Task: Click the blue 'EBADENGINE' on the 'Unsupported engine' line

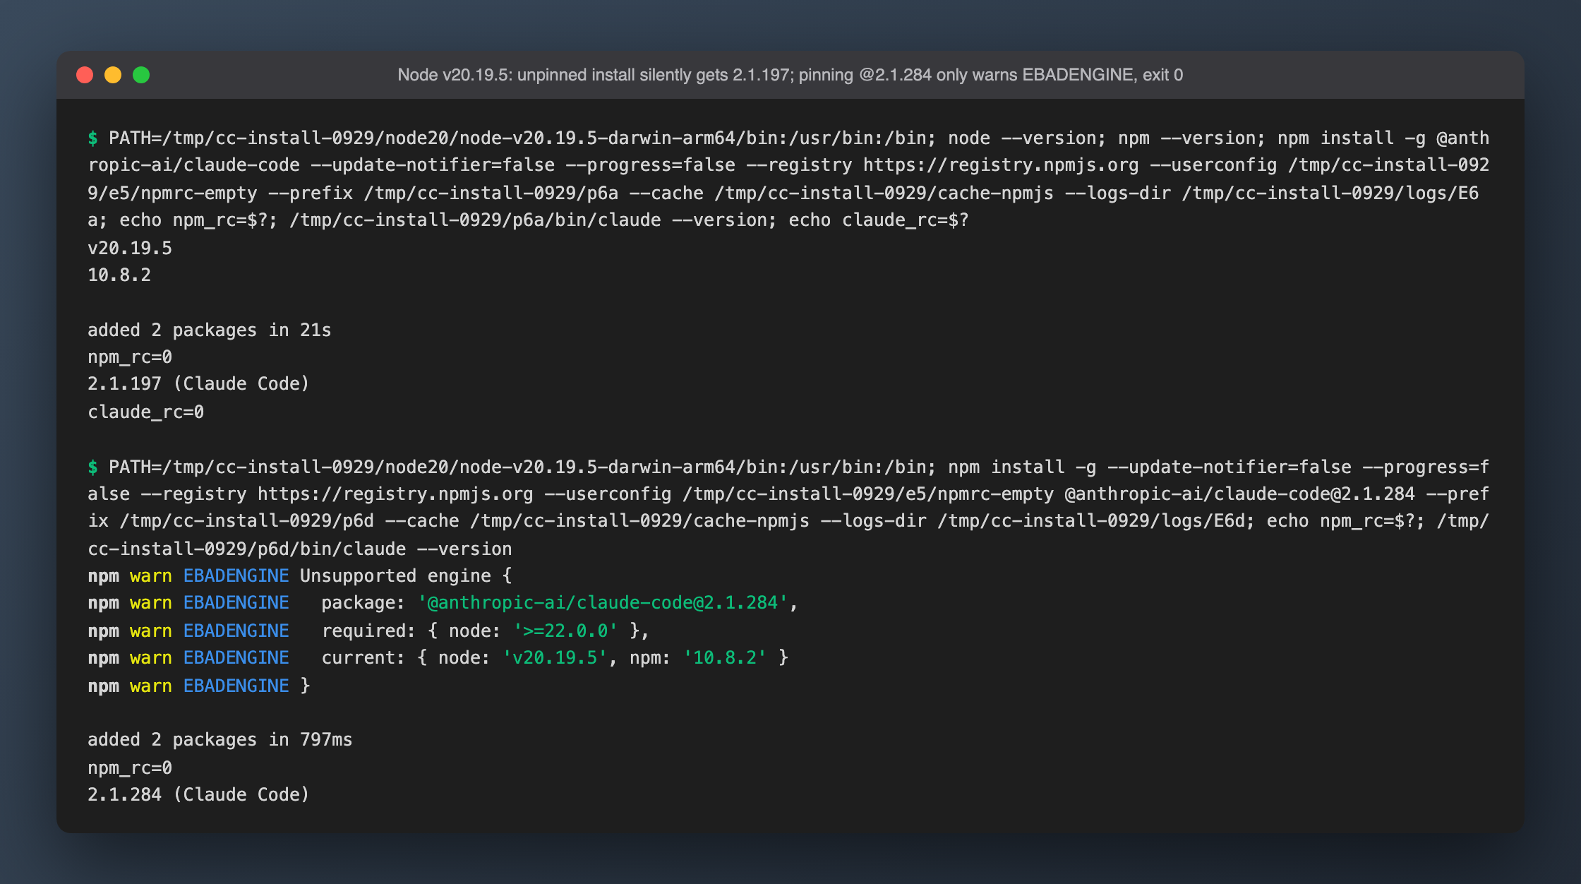Action: tap(236, 576)
